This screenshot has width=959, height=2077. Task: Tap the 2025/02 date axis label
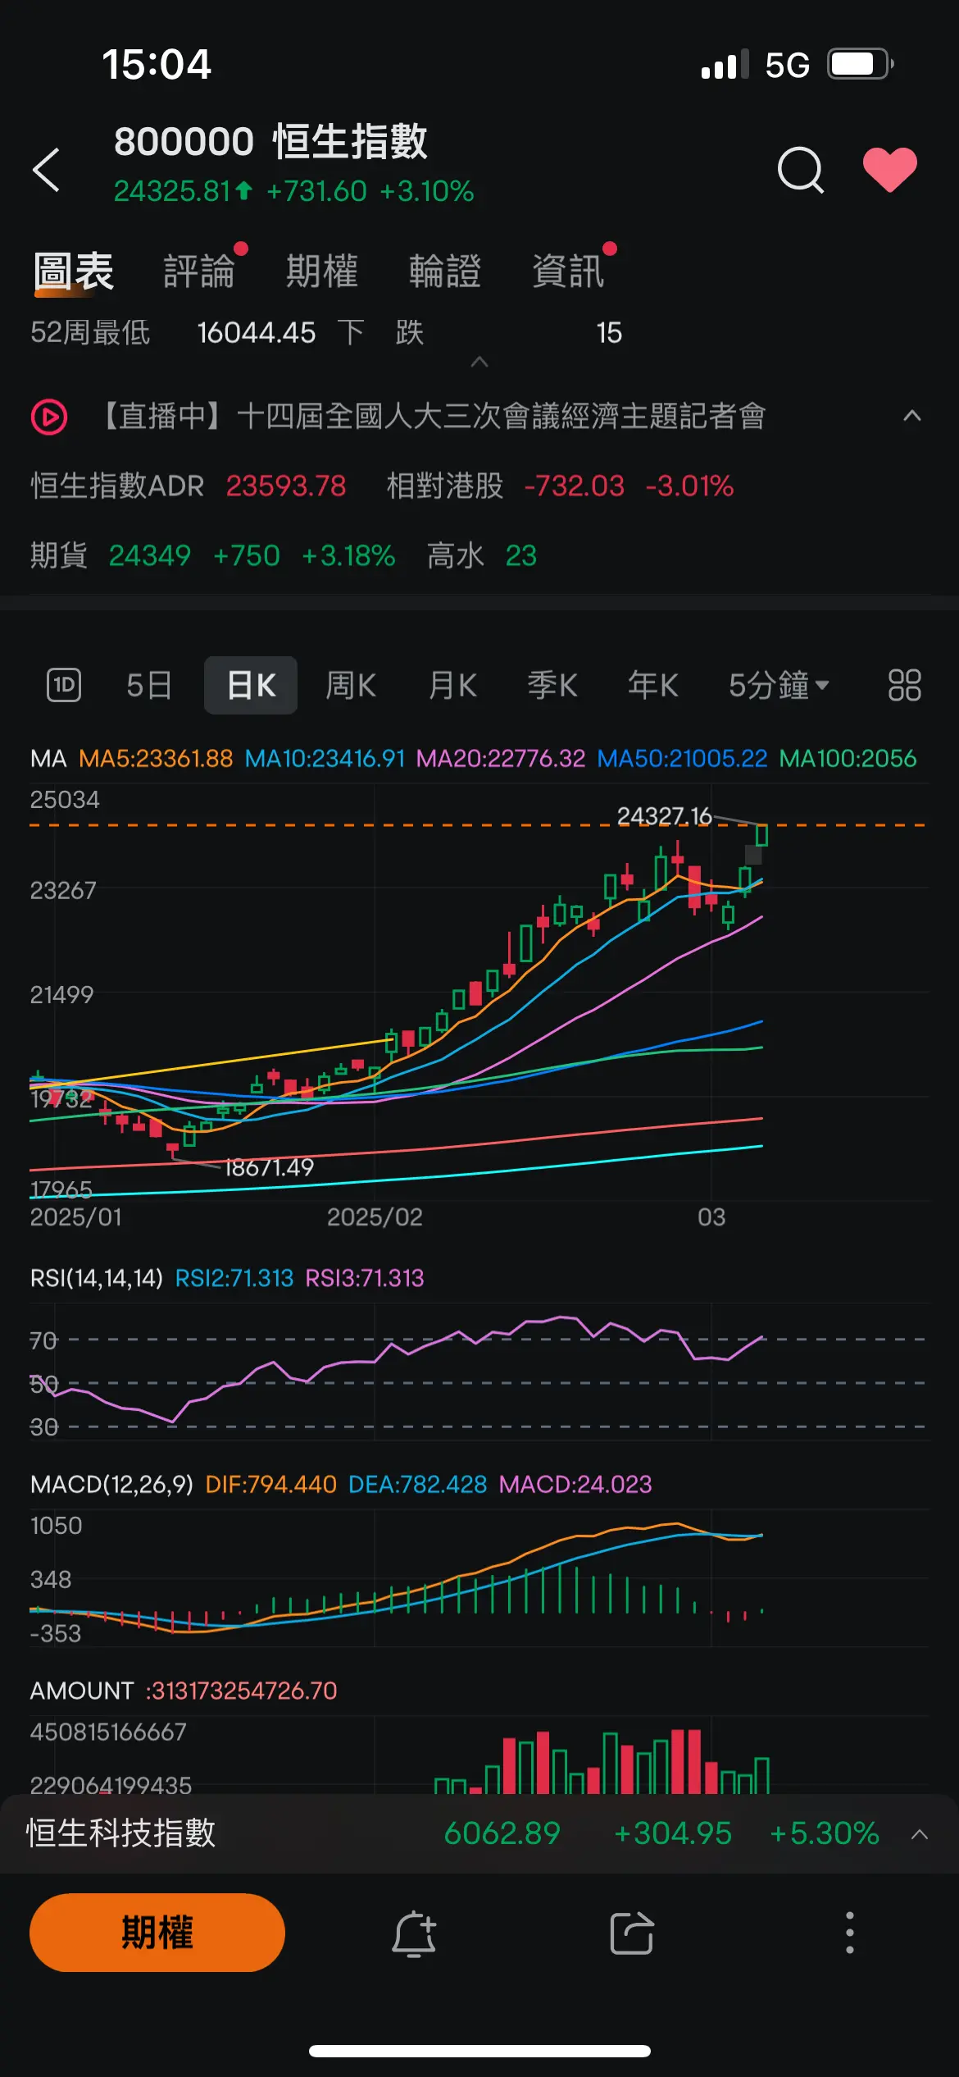pos(375,1217)
